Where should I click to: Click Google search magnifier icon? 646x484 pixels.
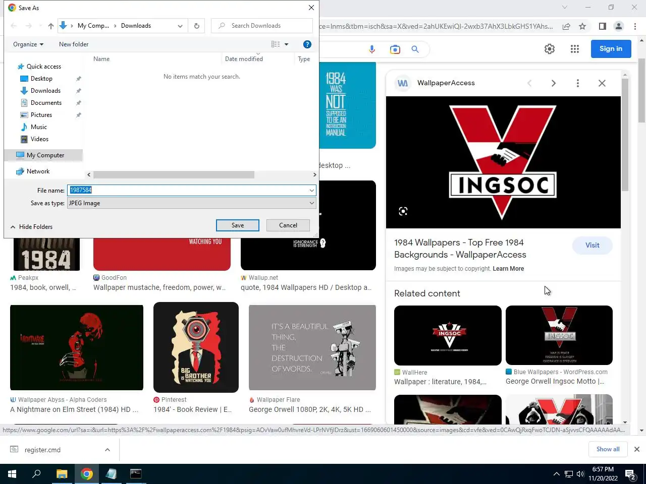[415, 49]
